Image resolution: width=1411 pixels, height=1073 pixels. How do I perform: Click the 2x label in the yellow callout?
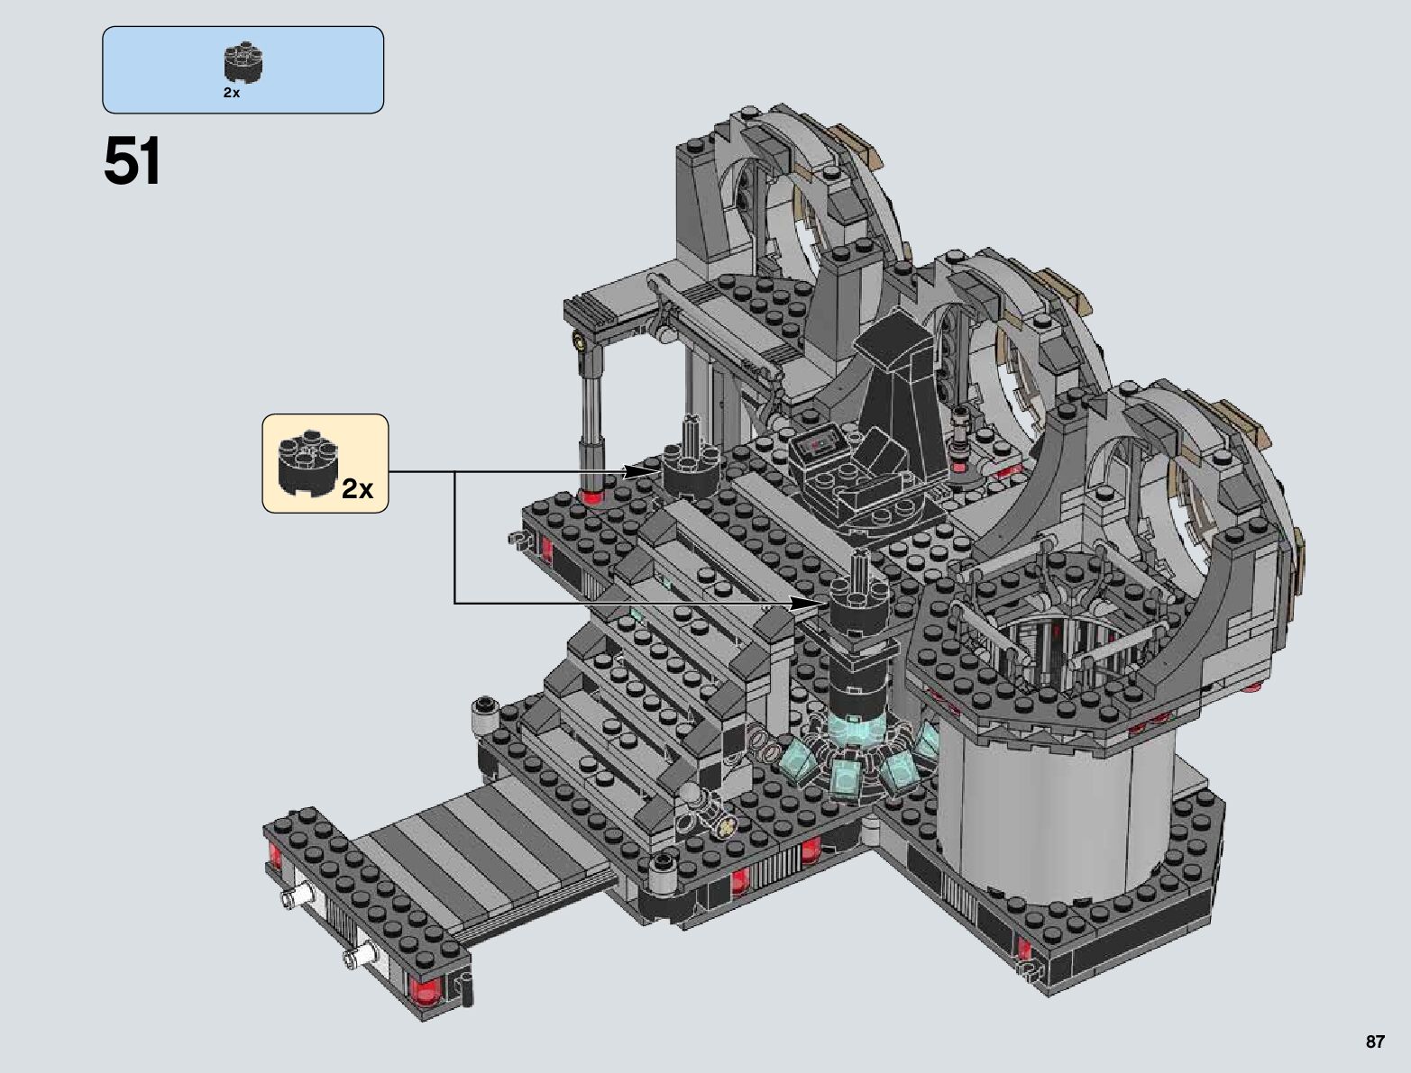click(357, 489)
